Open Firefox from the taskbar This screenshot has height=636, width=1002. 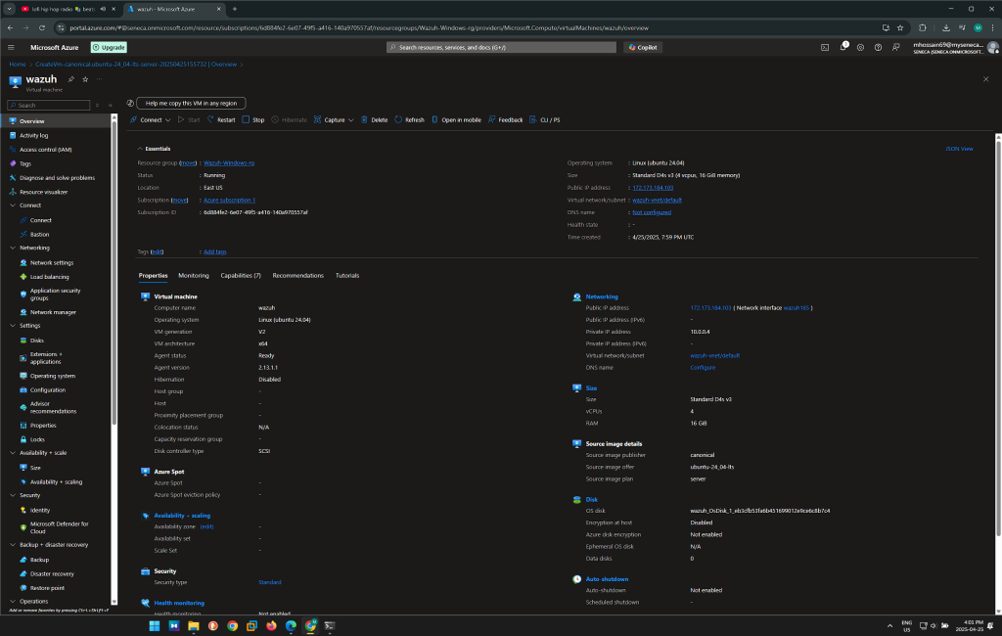click(x=271, y=626)
